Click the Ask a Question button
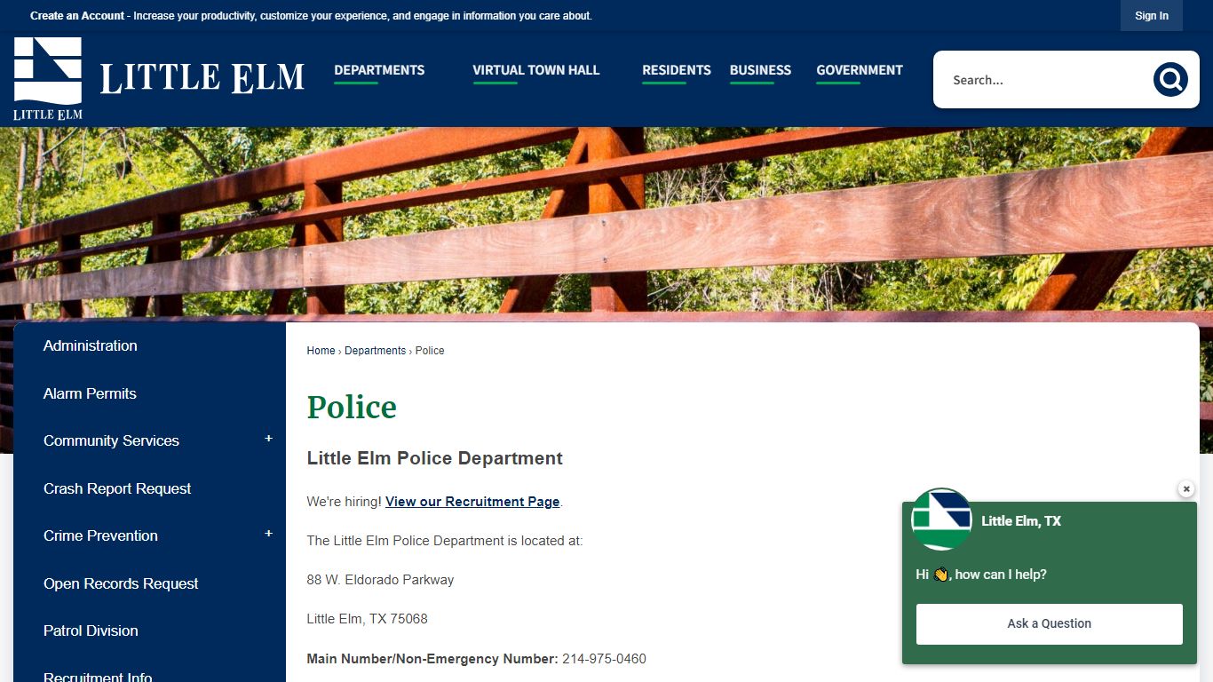This screenshot has width=1213, height=682. pyautogui.click(x=1049, y=623)
